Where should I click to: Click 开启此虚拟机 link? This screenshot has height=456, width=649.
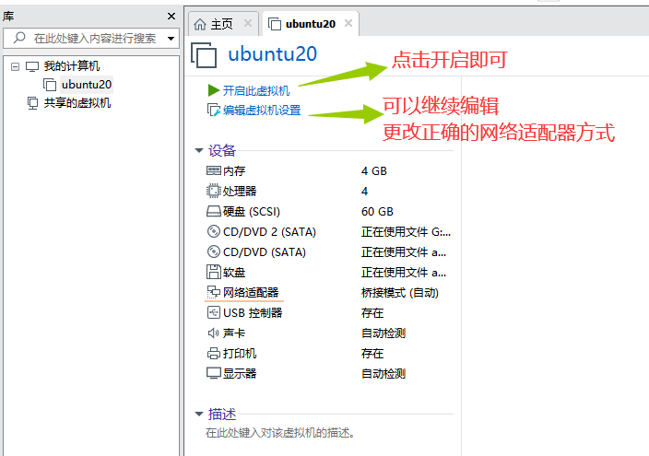tap(256, 90)
